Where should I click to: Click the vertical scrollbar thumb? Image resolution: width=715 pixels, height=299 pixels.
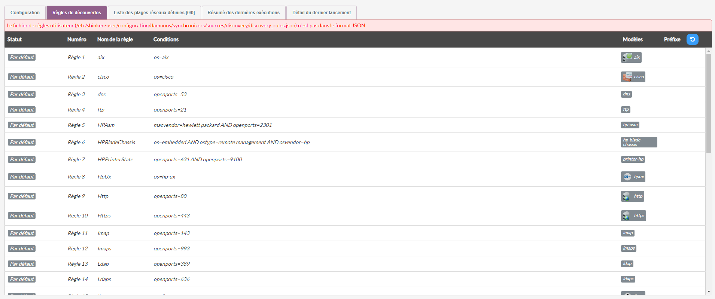(x=708, y=103)
